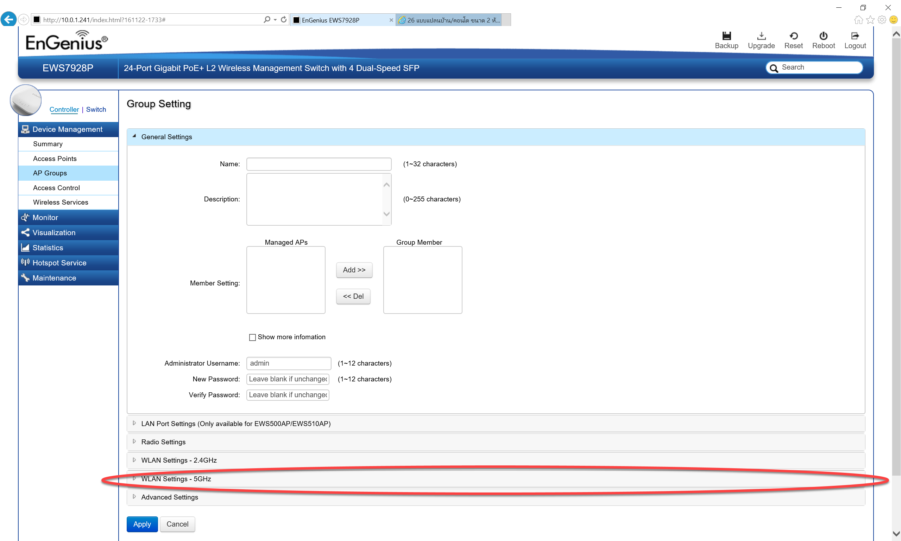The width and height of the screenshot is (901, 541).
Task: Open the Monitor menu
Action: (x=68, y=217)
